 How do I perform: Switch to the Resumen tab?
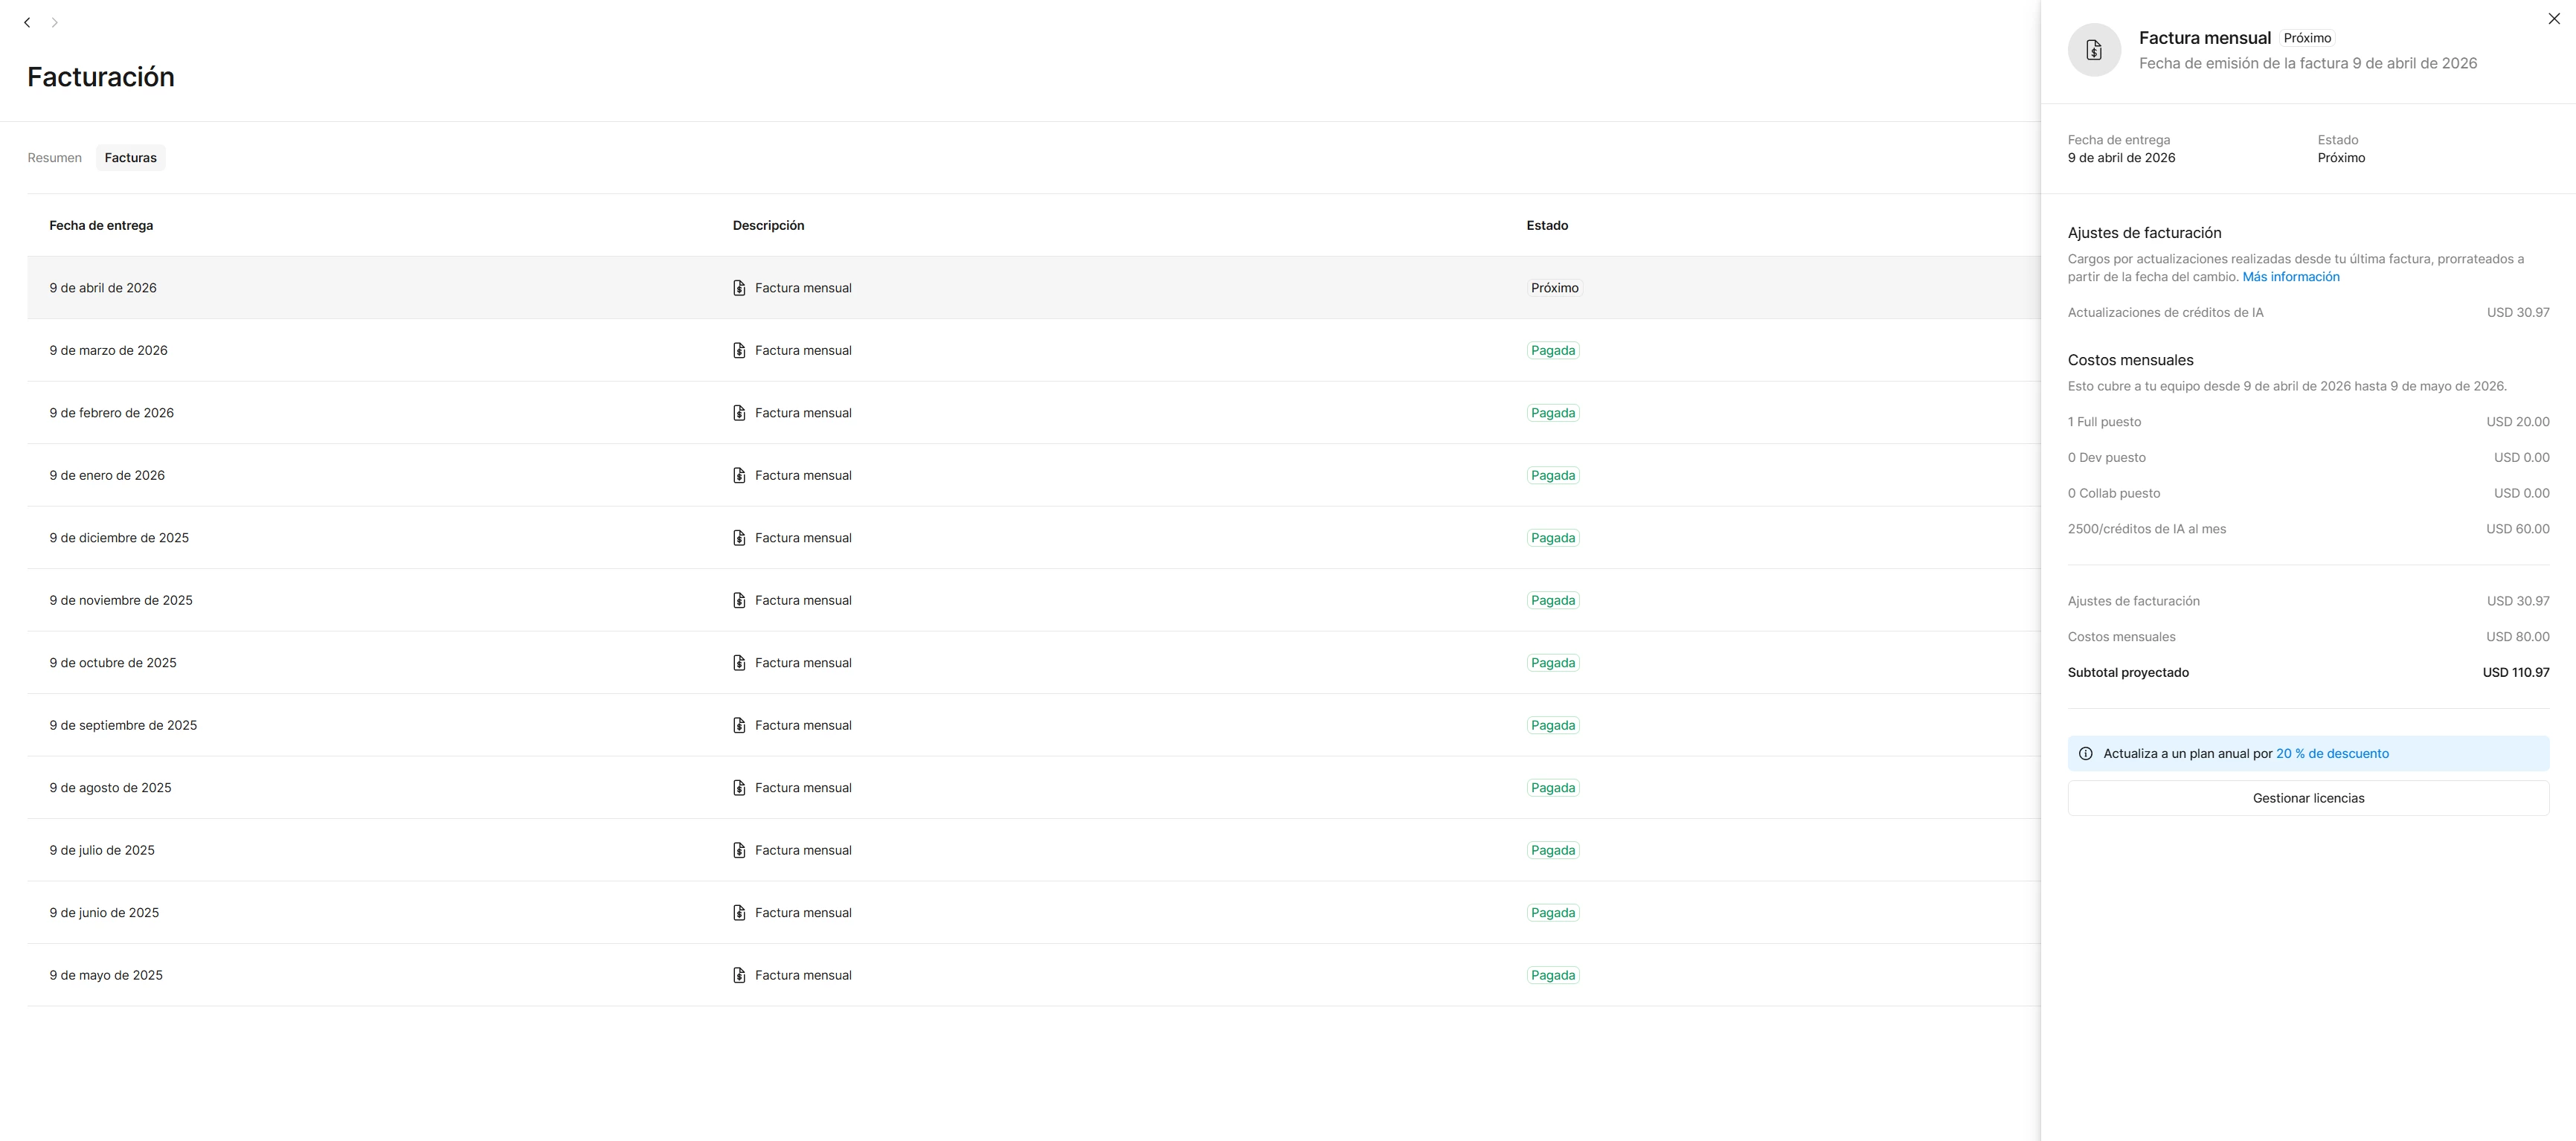click(54, 158)
